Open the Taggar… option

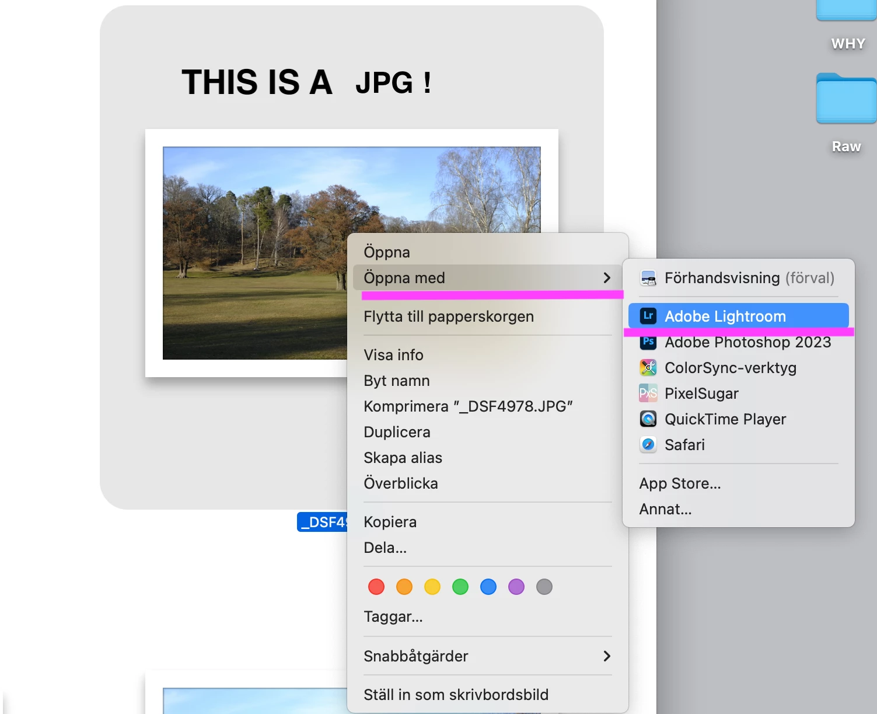[x=488, y=617]
